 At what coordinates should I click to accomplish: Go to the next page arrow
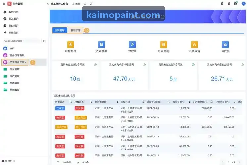pos(239,162)
